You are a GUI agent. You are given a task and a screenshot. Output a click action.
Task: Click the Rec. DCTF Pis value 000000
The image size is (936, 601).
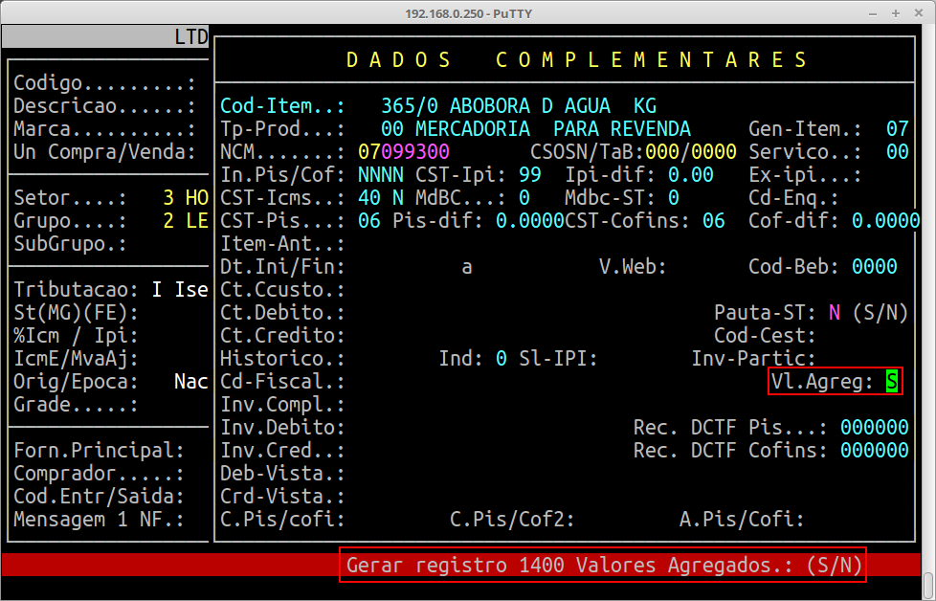point(874,428)
